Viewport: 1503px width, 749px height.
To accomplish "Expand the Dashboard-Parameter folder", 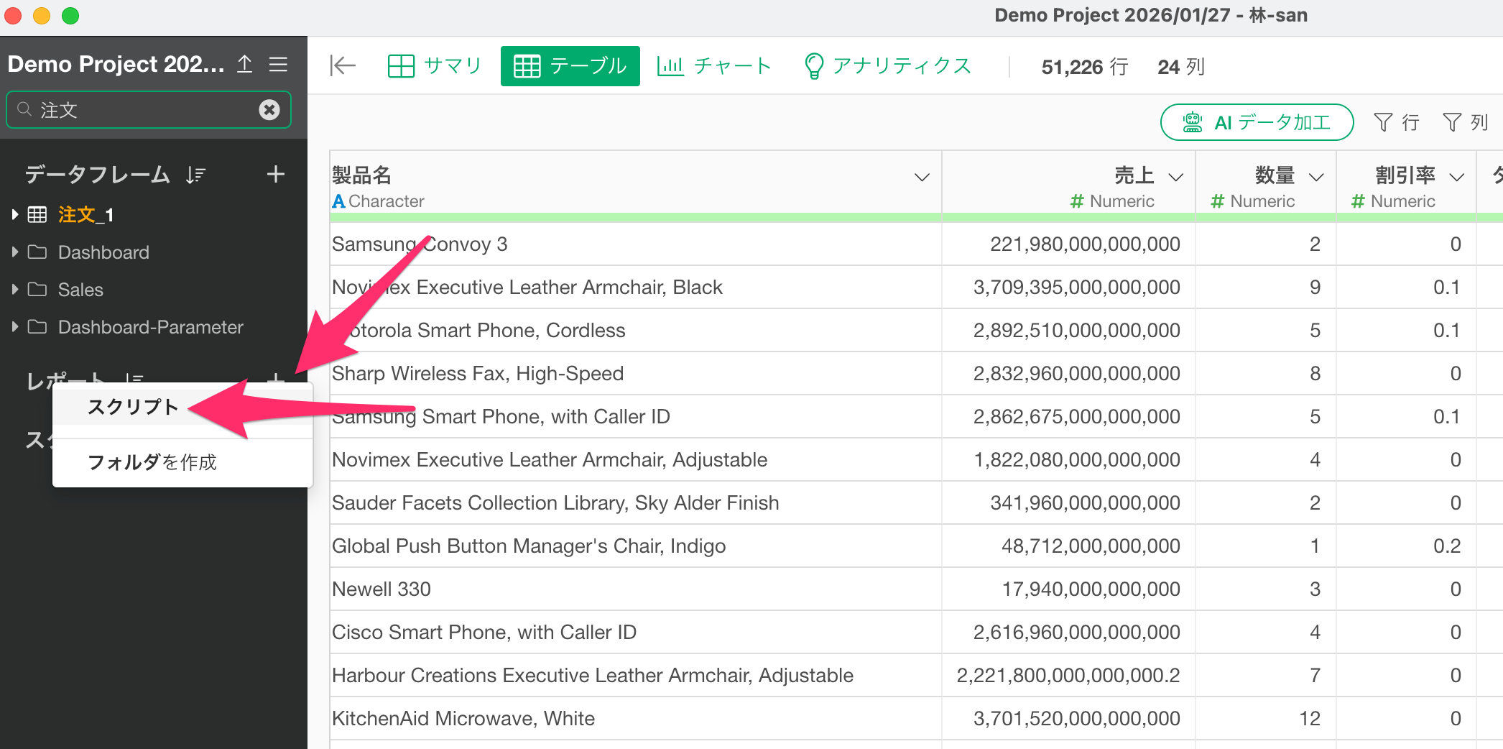I will click(14, 327).
